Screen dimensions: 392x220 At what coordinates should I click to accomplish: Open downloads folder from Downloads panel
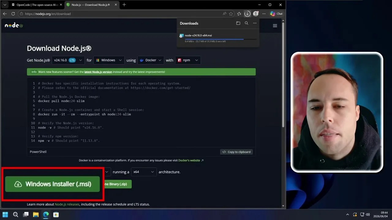tap(238, 23)
